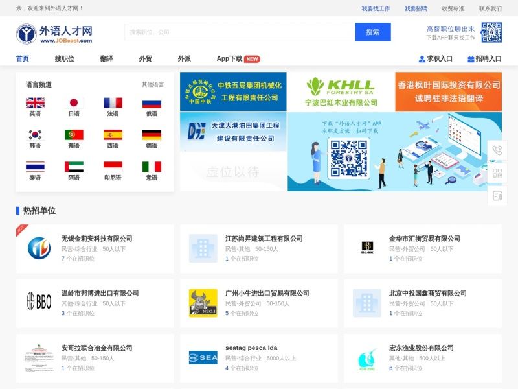This screenshot has height=389, width=518.
Task: Choose the Indonesian flag icon
Action: 113,167
